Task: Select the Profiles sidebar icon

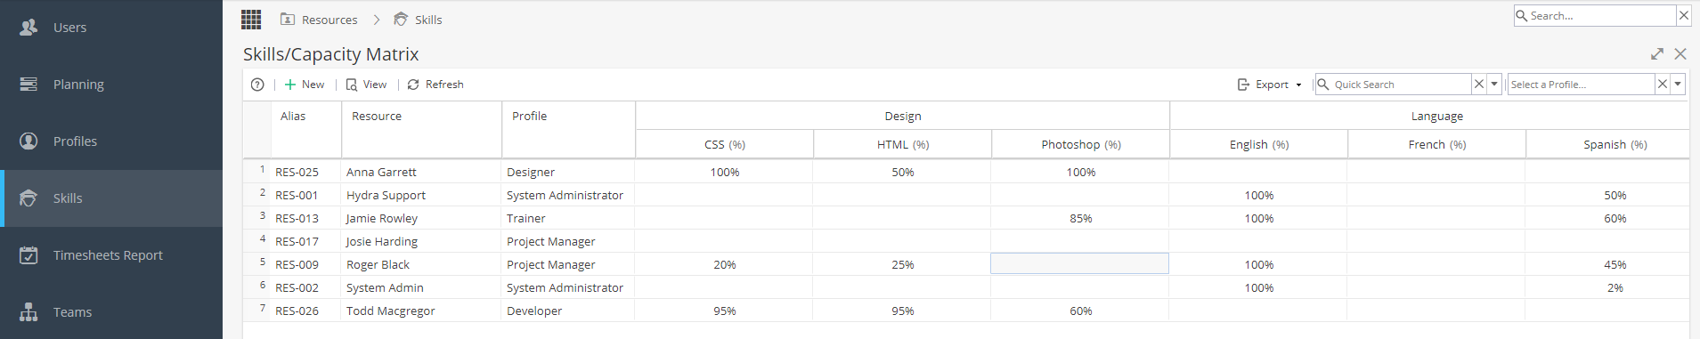Action: point(28,141)
